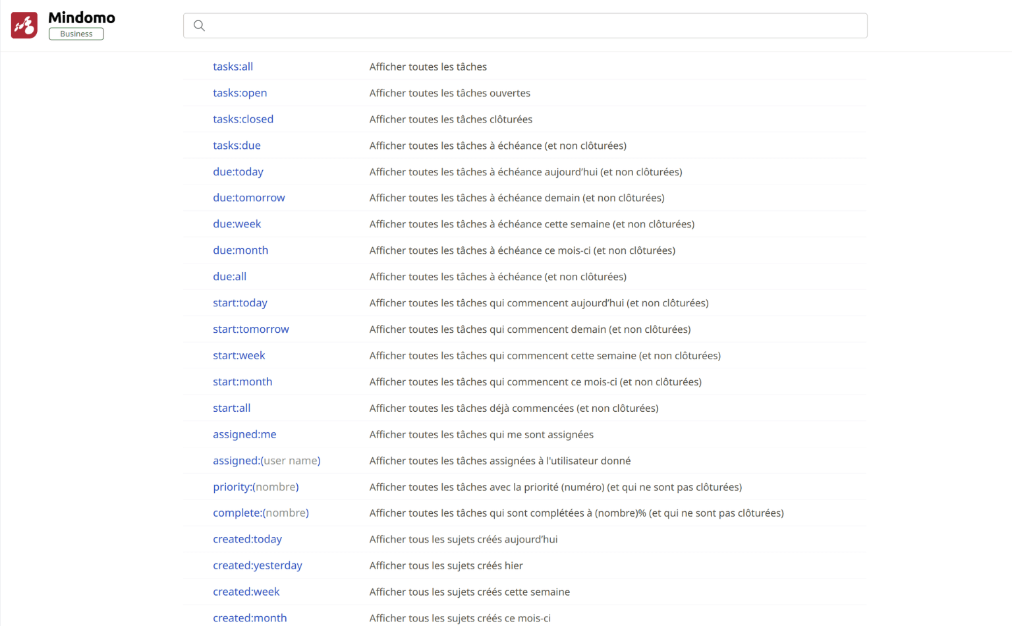Screen dimensions: 1012x626
Task: Select the priority:(nombre) command
Action: [x=256, y=487]
